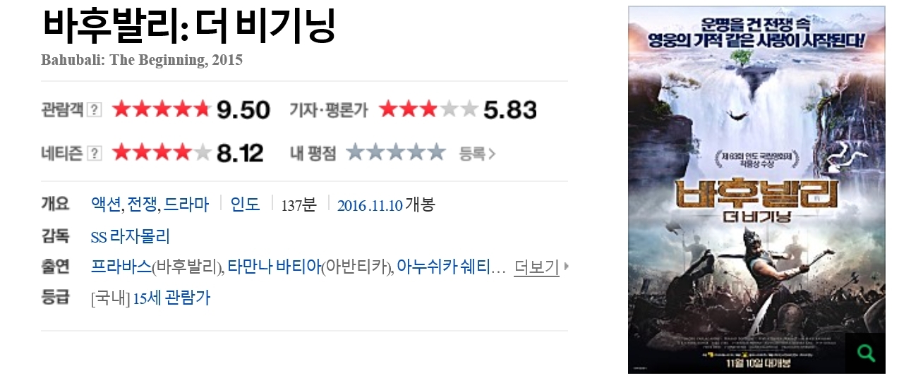
Task: Click the chevron beside 등록
Action: tap(492, 153)
